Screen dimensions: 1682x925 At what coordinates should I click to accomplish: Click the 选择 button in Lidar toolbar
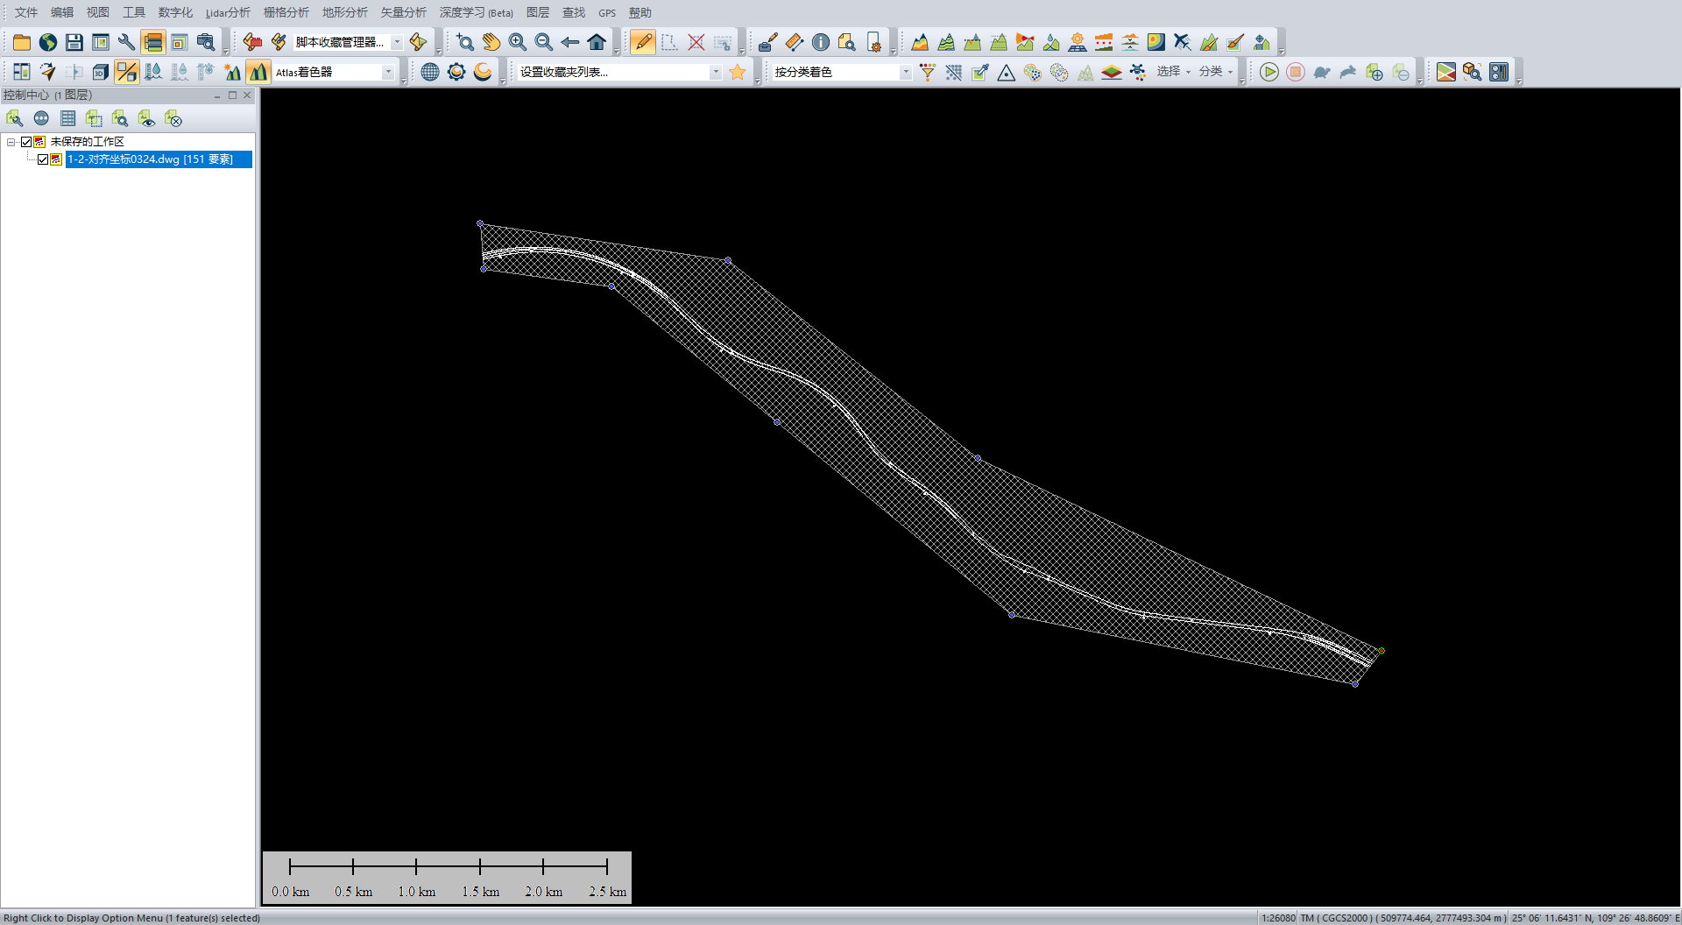coord(1172,72)
